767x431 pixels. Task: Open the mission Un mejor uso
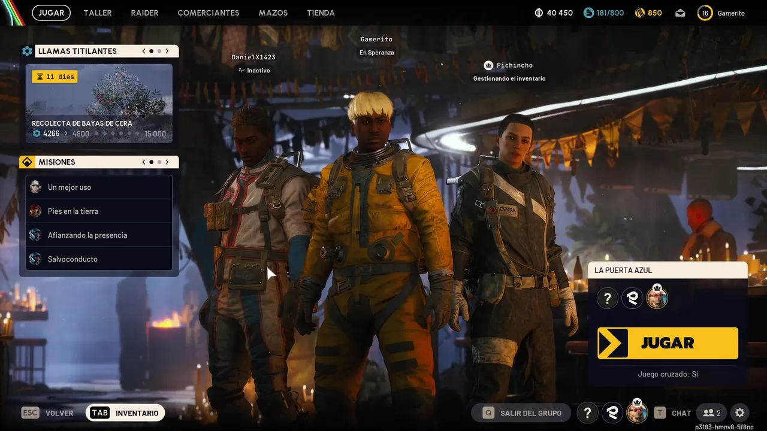[x=99, y=187]
